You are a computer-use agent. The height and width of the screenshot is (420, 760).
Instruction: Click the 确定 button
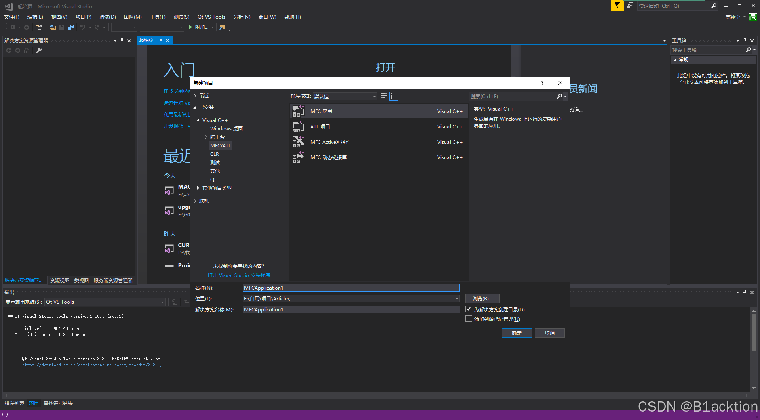(x=517, y=333)
